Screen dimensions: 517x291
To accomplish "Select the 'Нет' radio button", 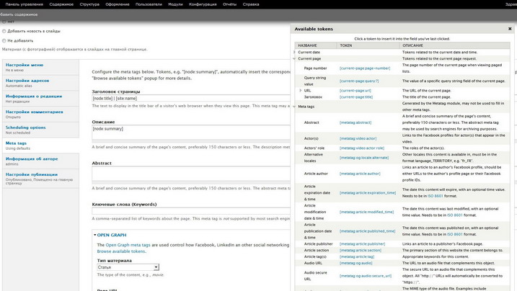I will (4, 22).
